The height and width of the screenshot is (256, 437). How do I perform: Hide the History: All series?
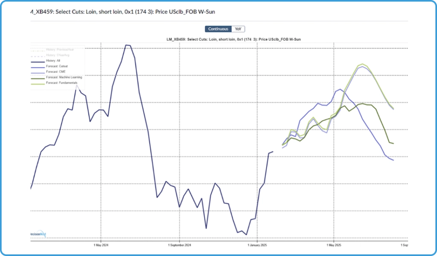pyautogui.click(x=53, y=61)
